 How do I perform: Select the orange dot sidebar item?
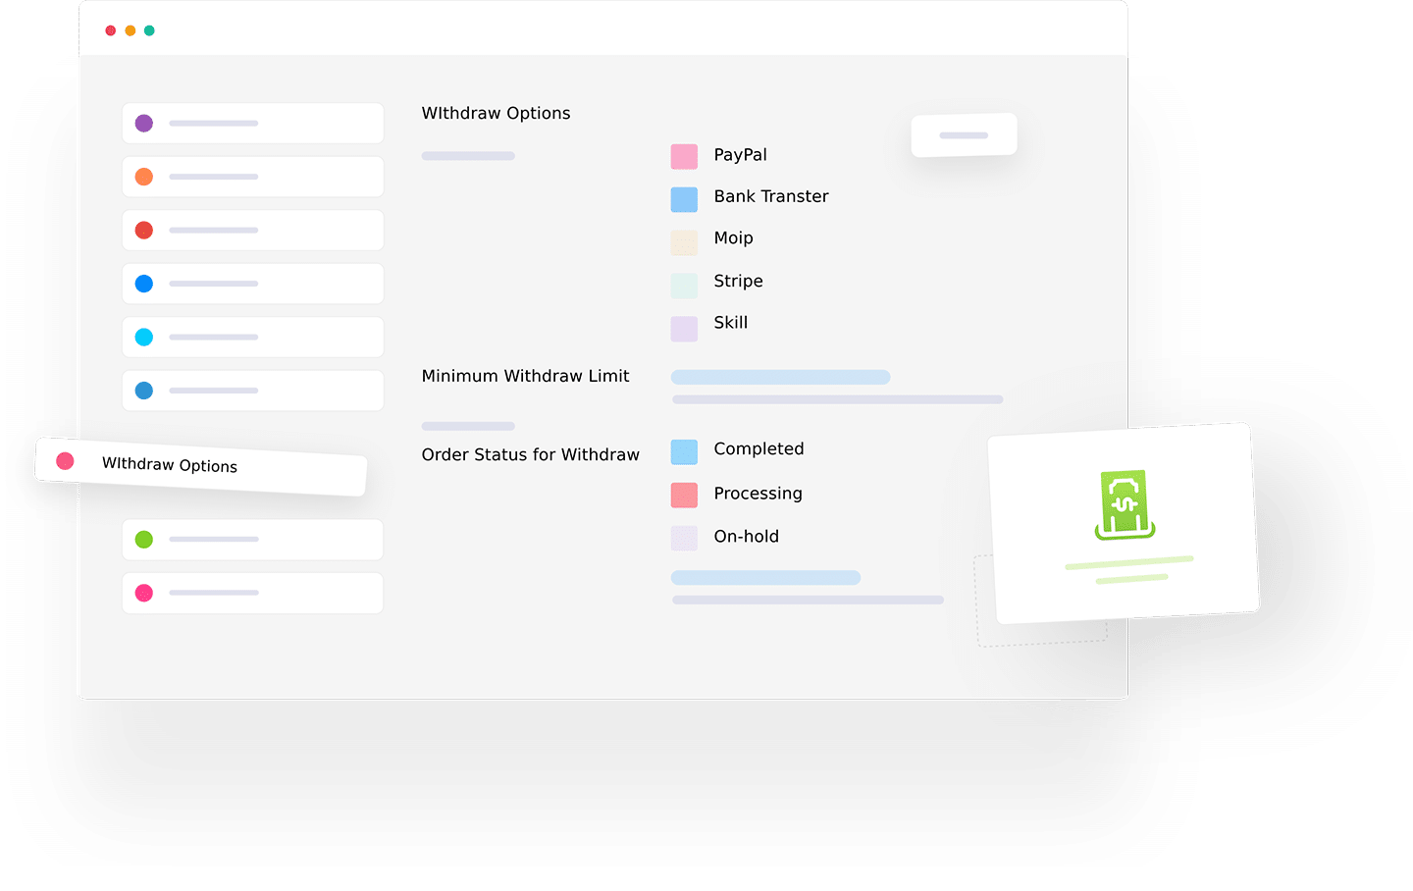[x=252, y=177]
